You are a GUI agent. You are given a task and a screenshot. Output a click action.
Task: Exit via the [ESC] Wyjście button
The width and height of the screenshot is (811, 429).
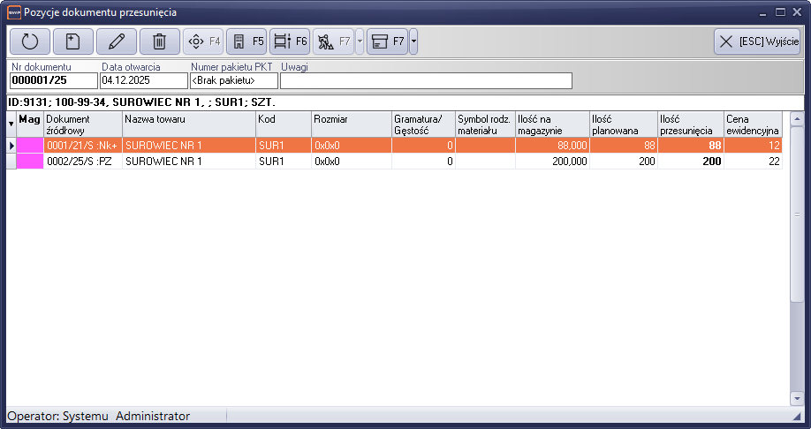click(x=757, y=41)
